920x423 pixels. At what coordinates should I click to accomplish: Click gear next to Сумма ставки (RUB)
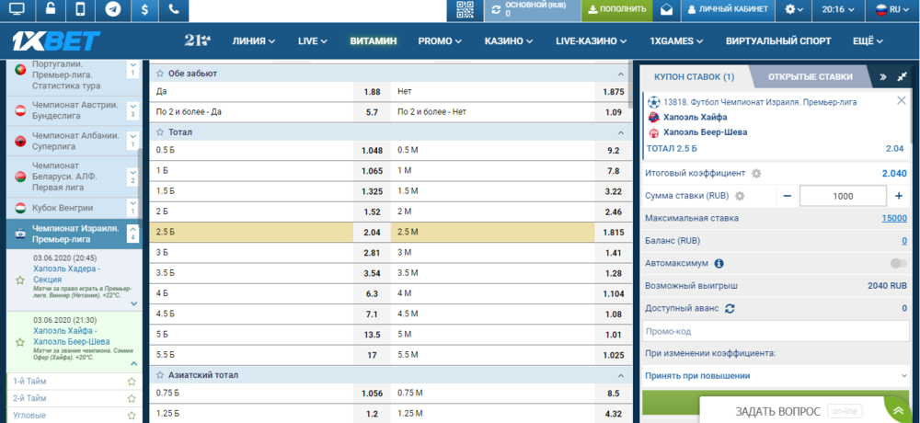click(740, 196)
